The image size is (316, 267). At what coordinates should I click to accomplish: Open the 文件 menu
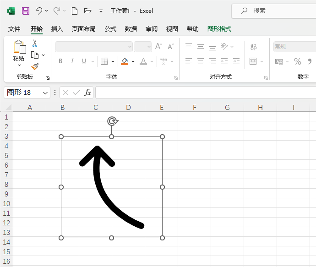point(14,29)
